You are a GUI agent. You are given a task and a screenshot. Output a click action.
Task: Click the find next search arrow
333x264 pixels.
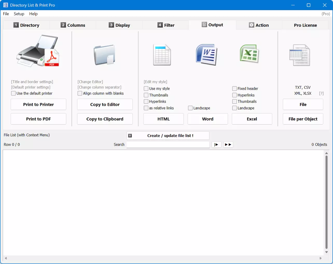pyautogui.click(x=216, y=144)
